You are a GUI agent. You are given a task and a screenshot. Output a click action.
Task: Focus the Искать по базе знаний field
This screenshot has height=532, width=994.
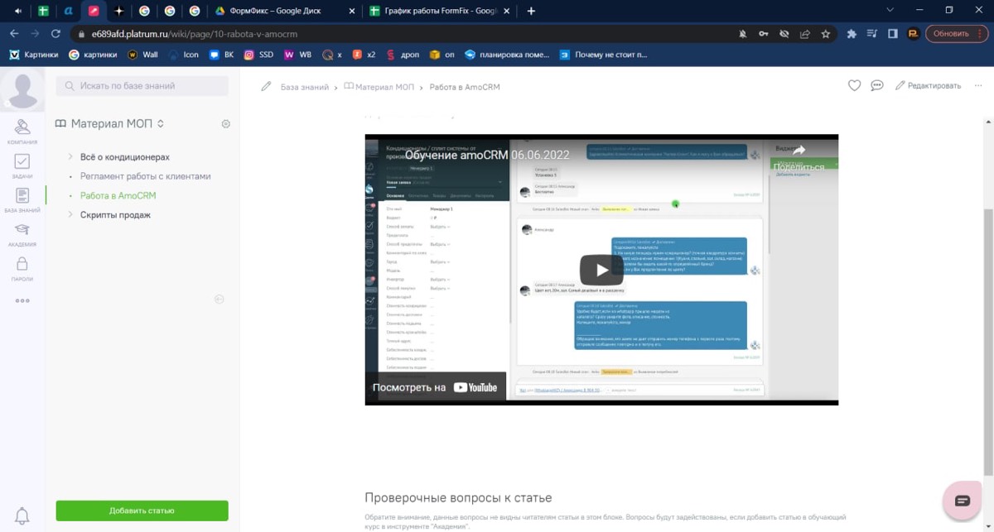pyautogui.click(x=142, y=86)
